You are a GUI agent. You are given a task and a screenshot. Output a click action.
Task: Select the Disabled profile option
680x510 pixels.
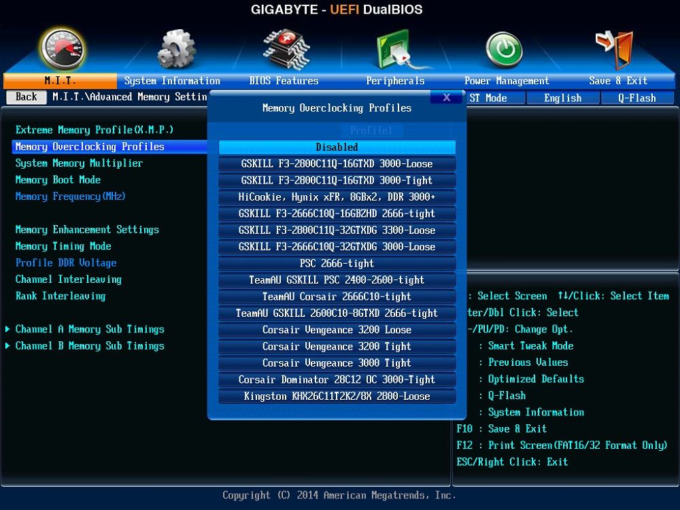pos(337,147)
